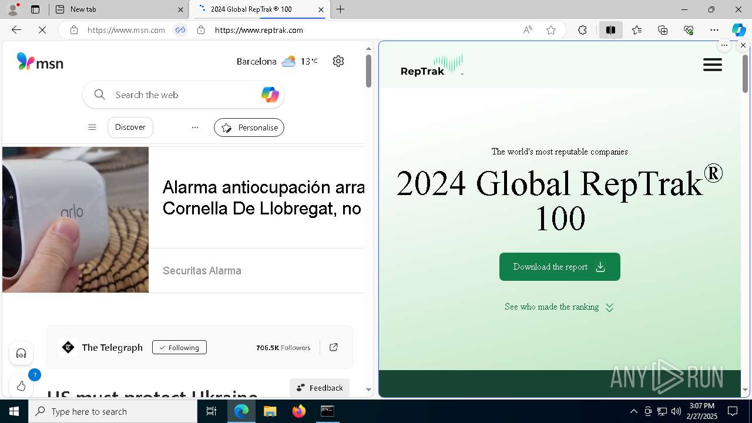
Task: Open the RepTrak hamburger menu
Action: pos(713,65)
